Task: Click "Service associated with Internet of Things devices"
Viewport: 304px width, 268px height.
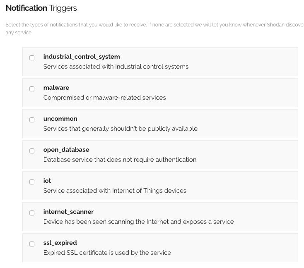Action: pos(115,191)
